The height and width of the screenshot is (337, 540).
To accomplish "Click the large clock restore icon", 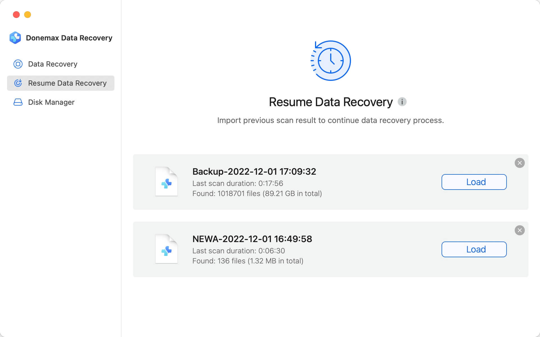I will (x=330, y=61).
